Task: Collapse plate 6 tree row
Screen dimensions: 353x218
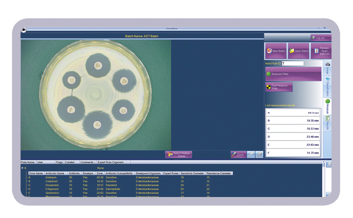Action: (22, 167)
